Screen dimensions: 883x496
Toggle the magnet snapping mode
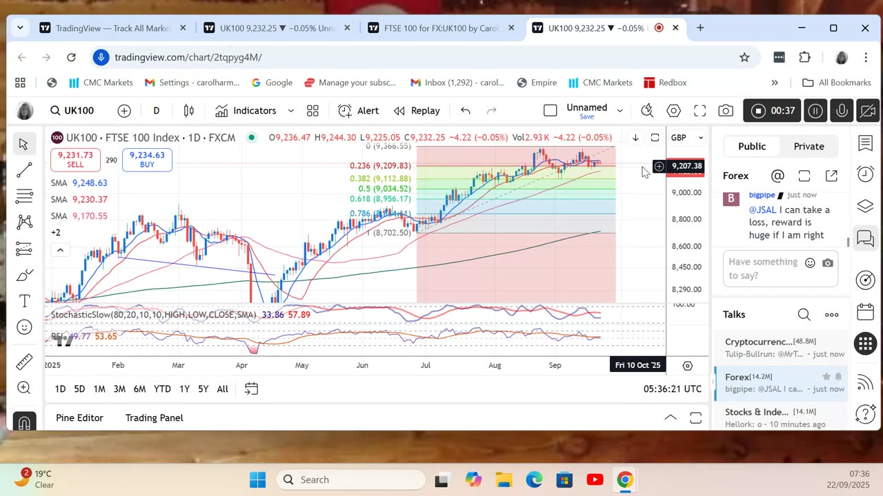point(24,422)
